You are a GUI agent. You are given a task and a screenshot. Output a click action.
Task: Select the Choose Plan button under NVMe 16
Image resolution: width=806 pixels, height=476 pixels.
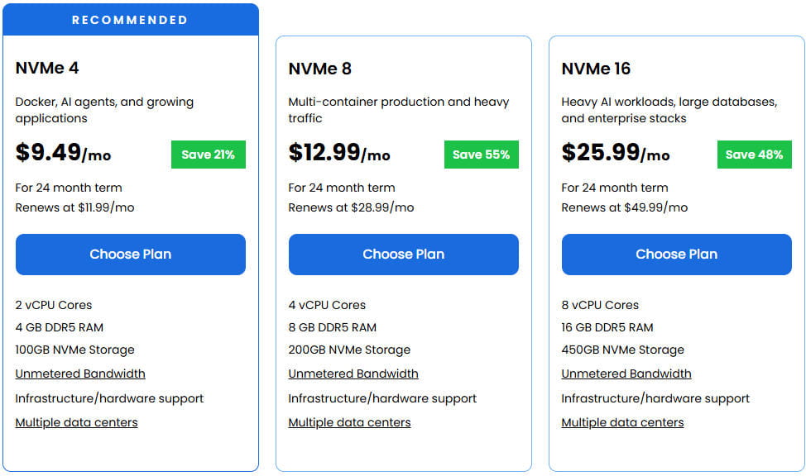tap(676, 255)
